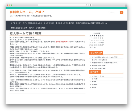
Task: Click the tagline beneath the site title
Action: pos(31,16)
